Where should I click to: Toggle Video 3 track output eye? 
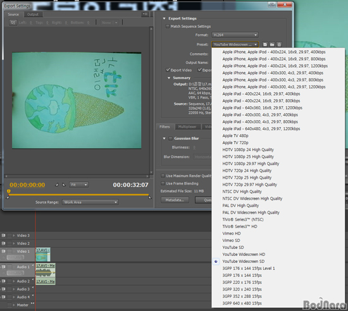tap(3, 235)
